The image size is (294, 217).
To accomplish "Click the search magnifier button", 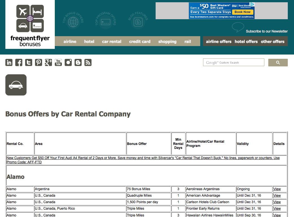I will click(x=278, y=62).
